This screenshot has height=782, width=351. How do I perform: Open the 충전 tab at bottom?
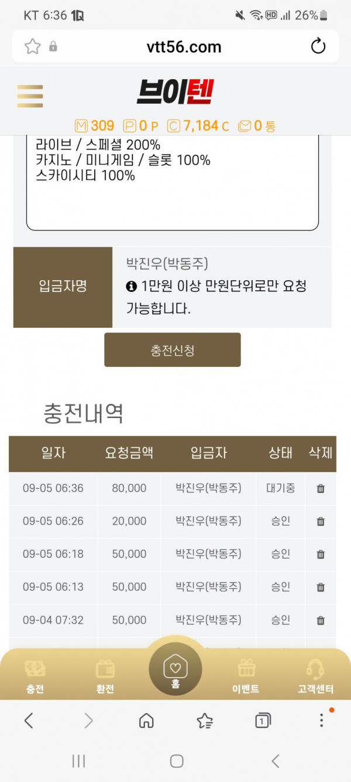click(35, 676)
